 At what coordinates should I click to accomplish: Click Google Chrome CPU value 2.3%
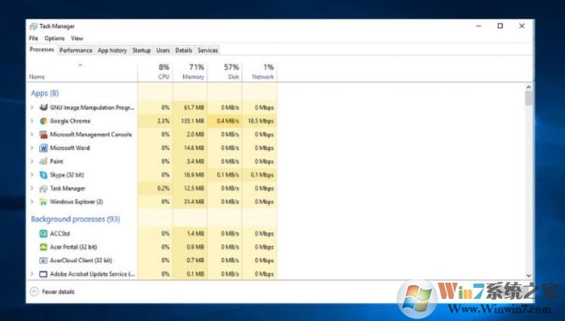(x=163, y=121)
